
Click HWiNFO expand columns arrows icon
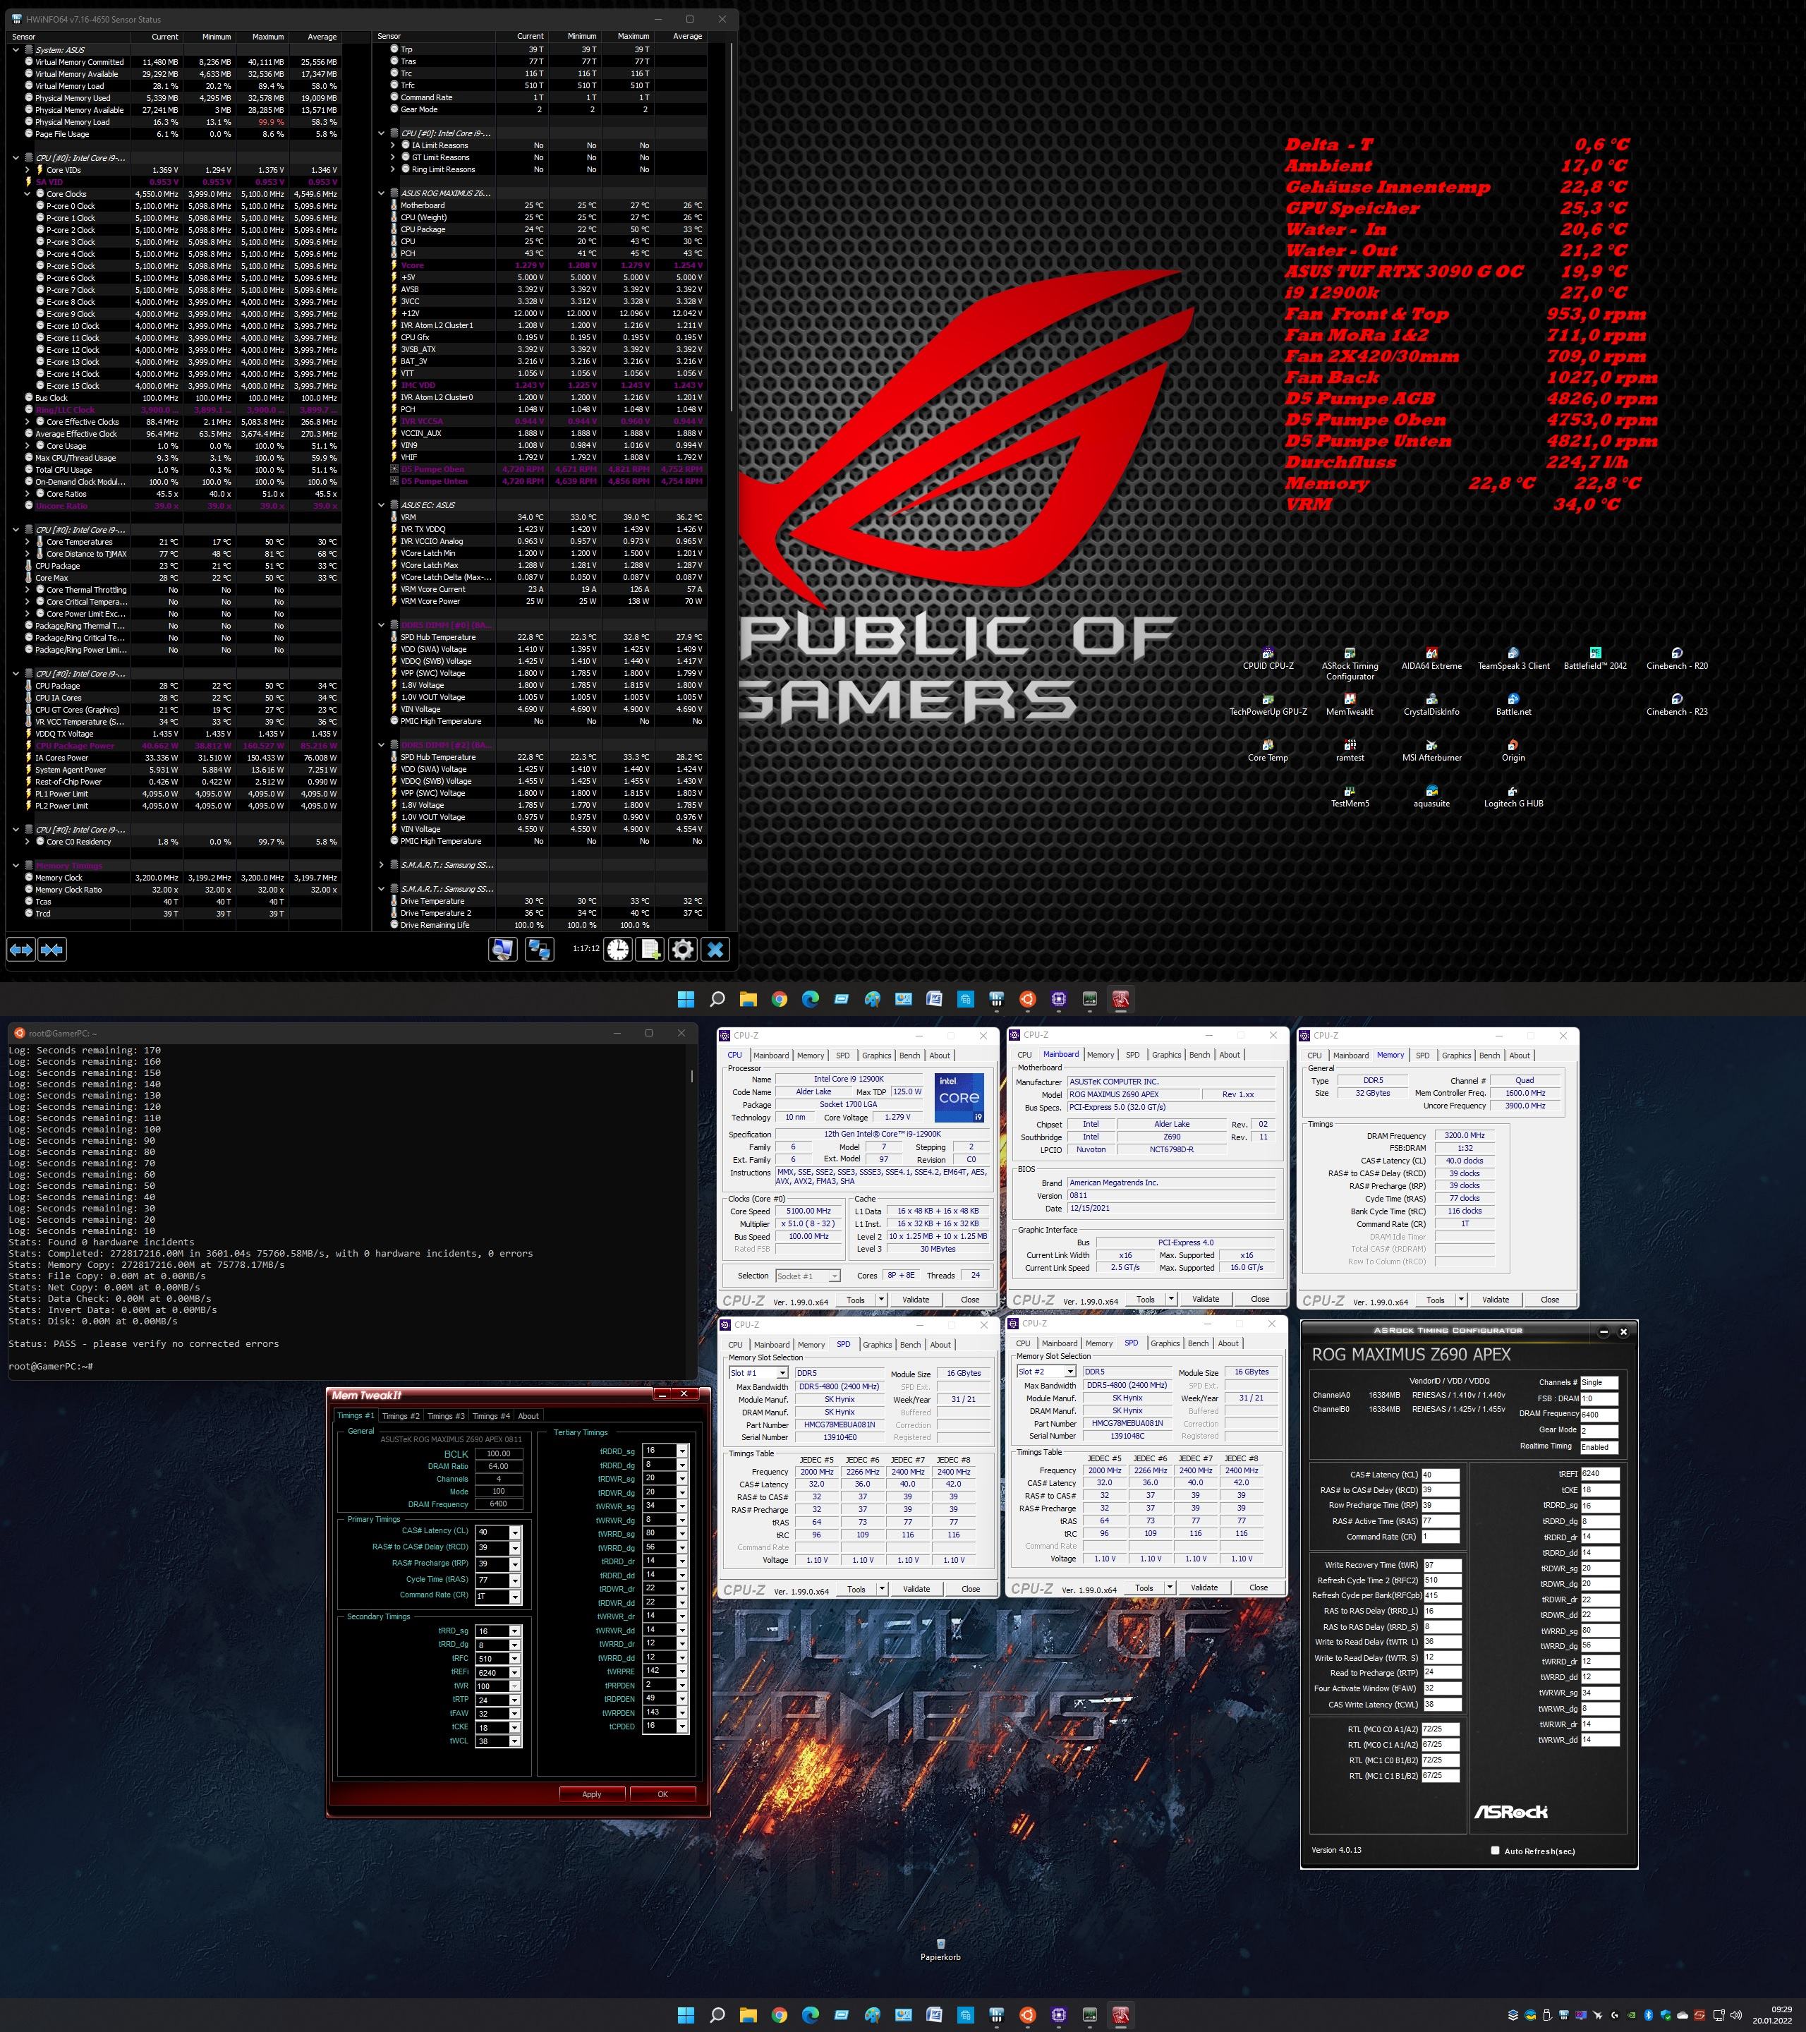pyautogui.click(x=21, y=950)
